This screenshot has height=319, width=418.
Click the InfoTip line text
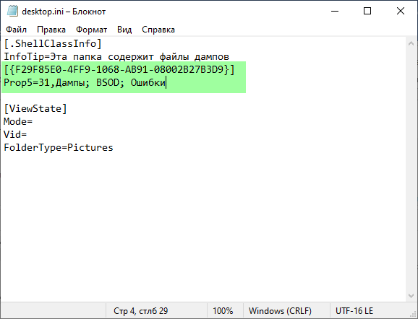[116, 57]
